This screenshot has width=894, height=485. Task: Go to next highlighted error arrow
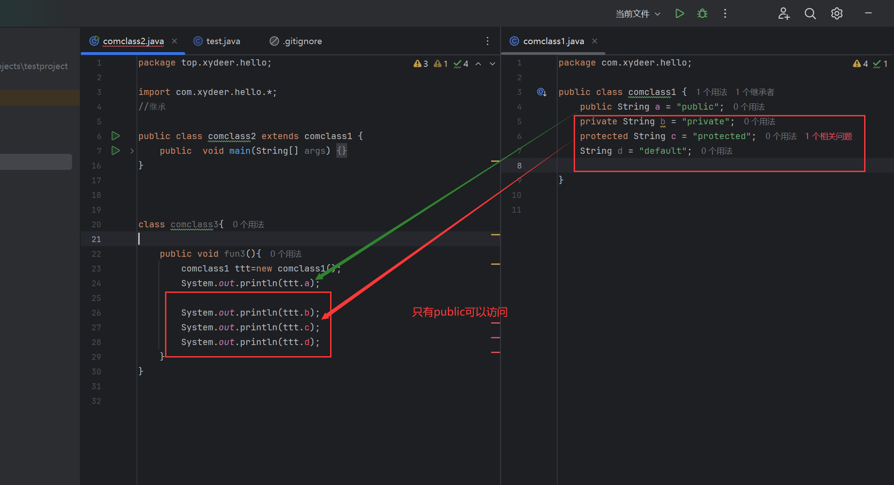pyautogui.click(x=493, y=64)
